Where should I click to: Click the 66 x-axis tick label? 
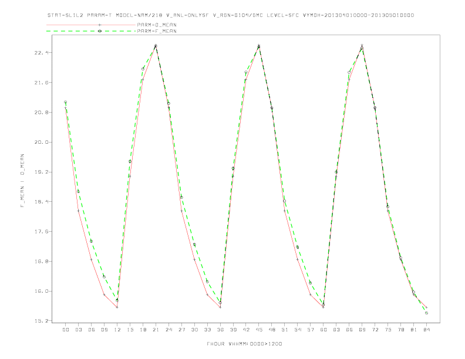[x=349, y=330]
